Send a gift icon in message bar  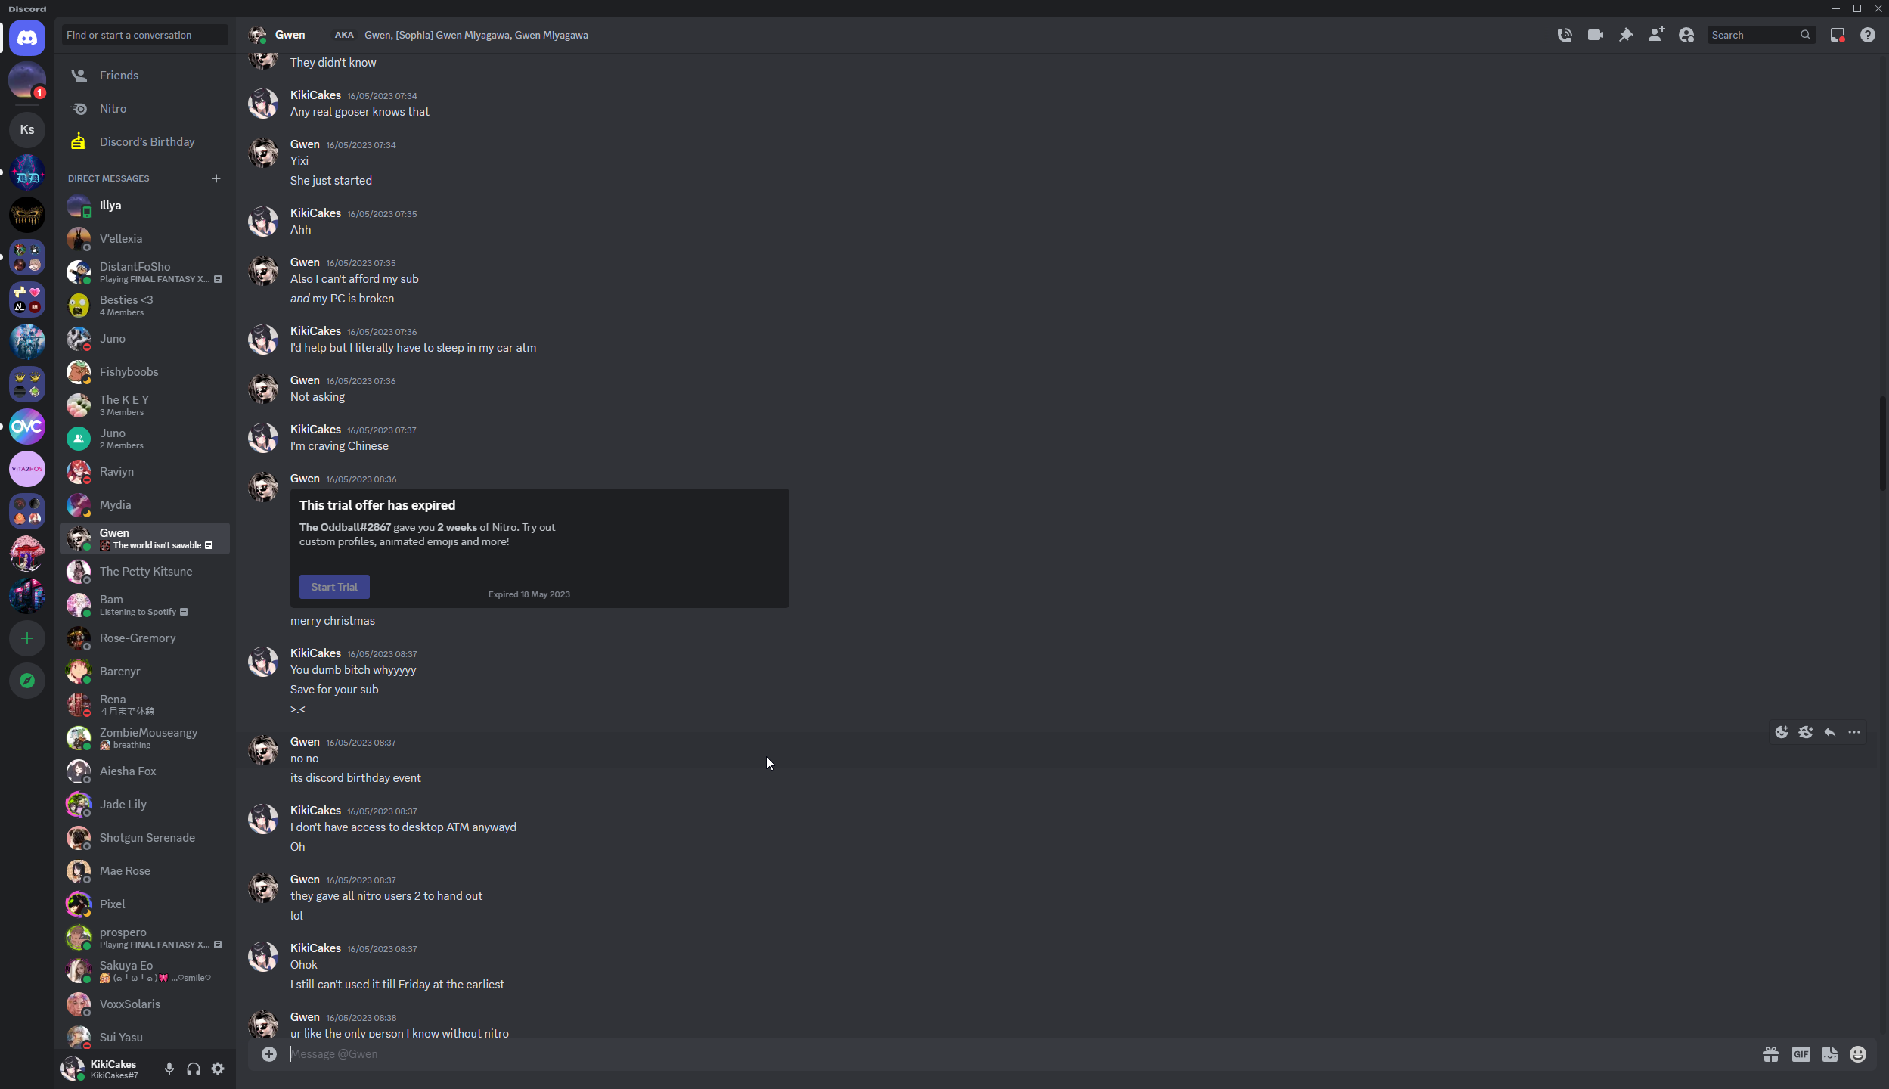tap(1771, 1054)
